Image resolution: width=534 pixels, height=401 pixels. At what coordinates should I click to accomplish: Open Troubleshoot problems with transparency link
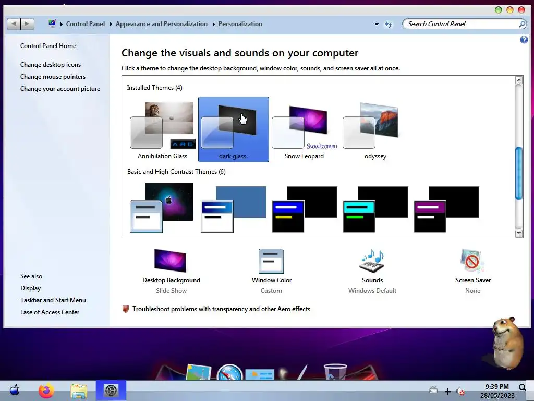point(221,309)
